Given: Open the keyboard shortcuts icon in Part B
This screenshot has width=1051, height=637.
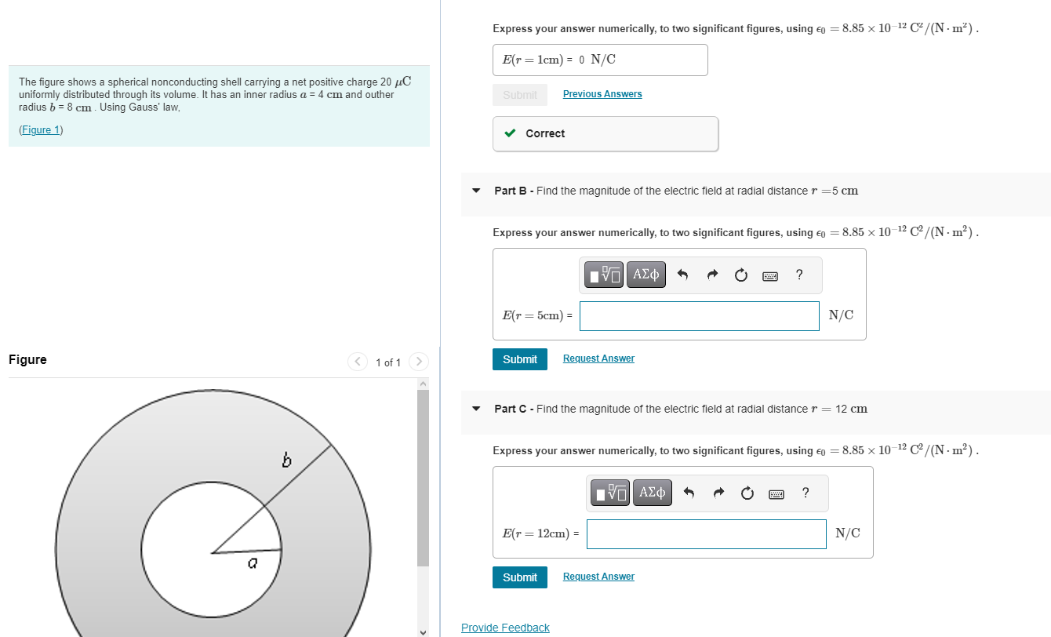Looking at the screenshot, I should pos(769,275).
